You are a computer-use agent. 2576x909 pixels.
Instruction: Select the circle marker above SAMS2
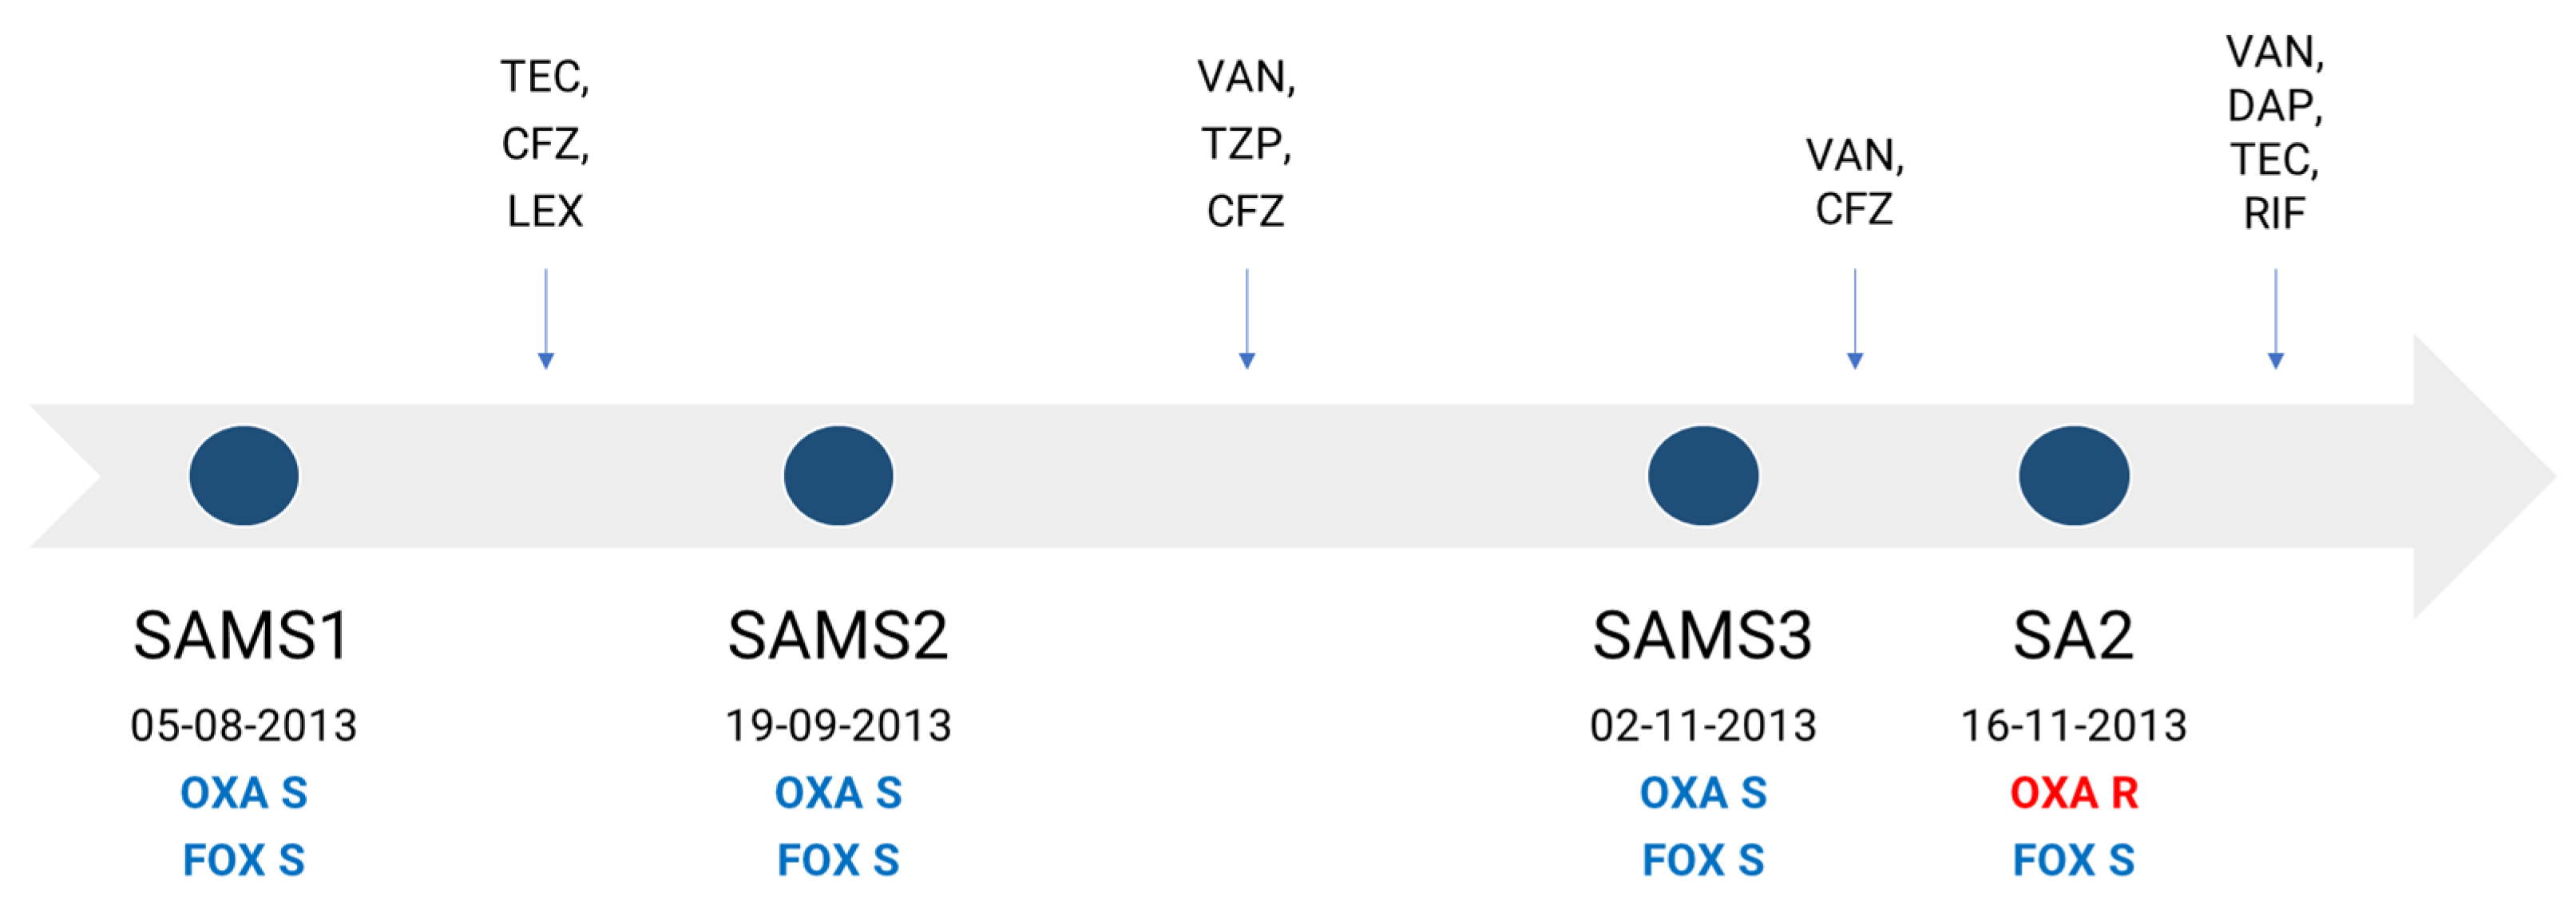838,476
